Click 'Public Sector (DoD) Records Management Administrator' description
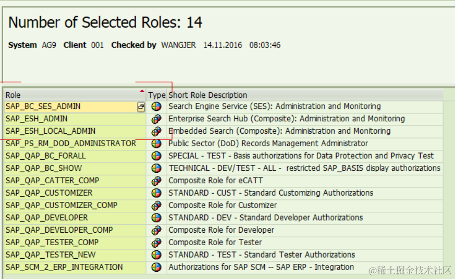 pyautogui.click(x=268, y=144)
